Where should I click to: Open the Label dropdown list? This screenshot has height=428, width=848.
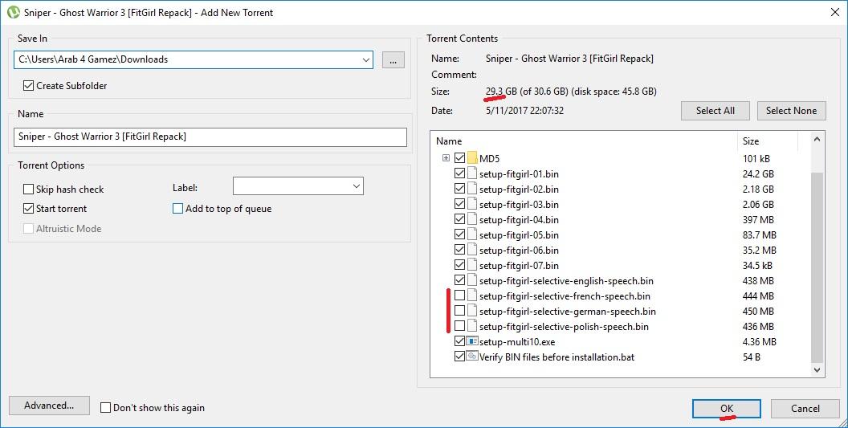pos(356,186)
